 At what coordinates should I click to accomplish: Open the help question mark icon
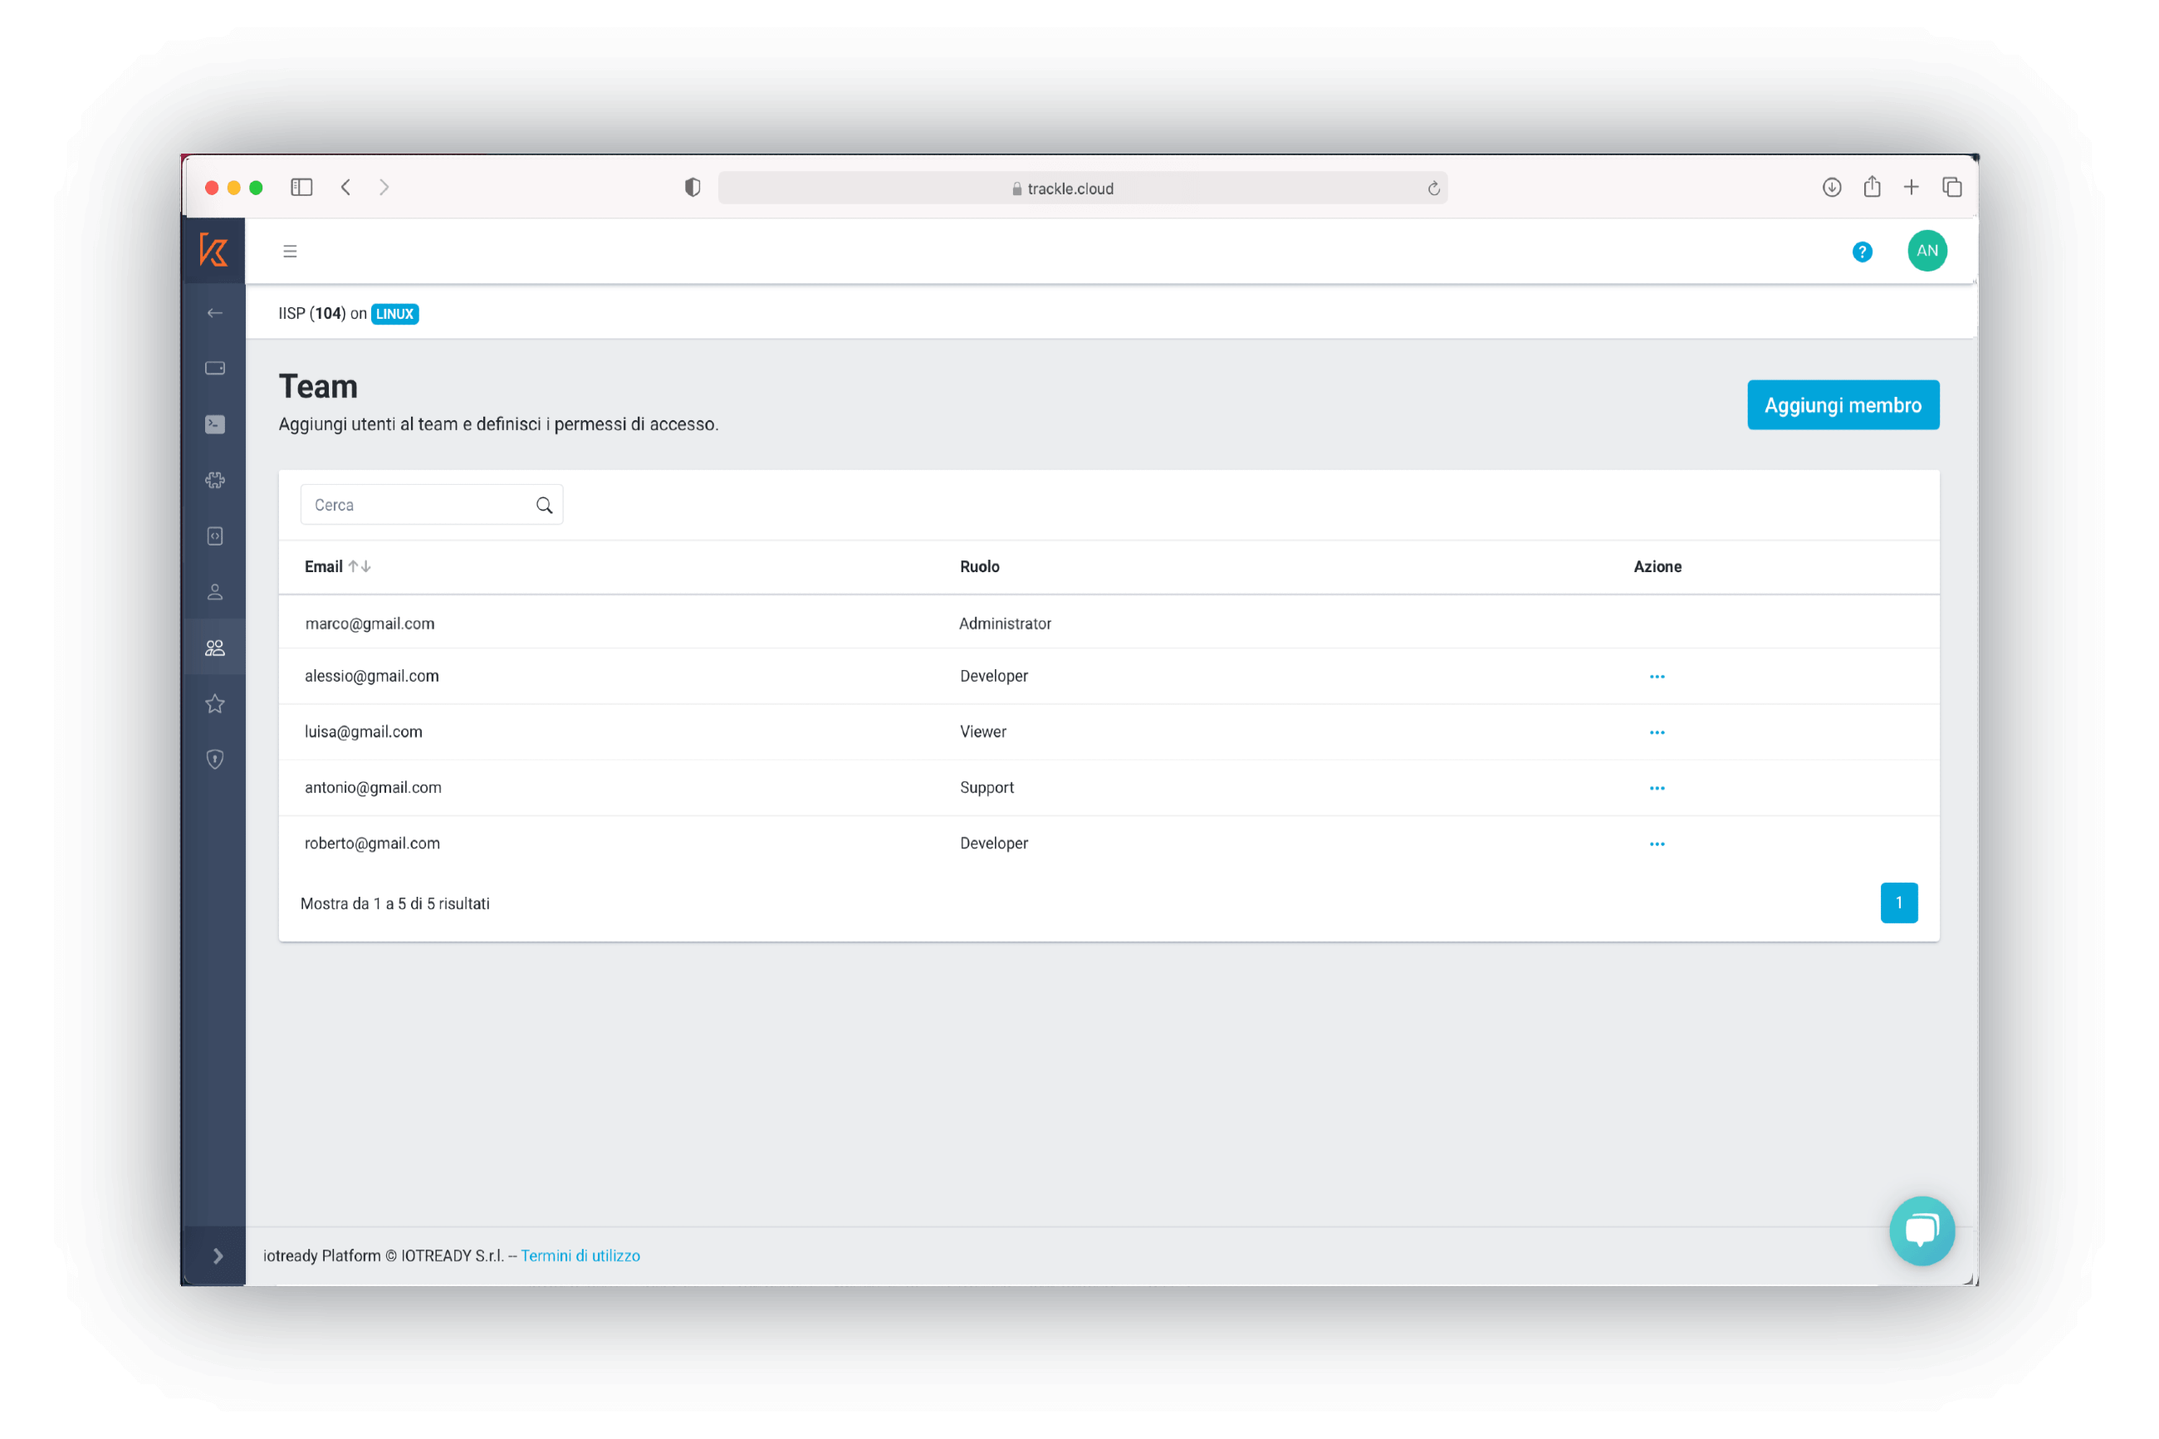pos(1862,252)
